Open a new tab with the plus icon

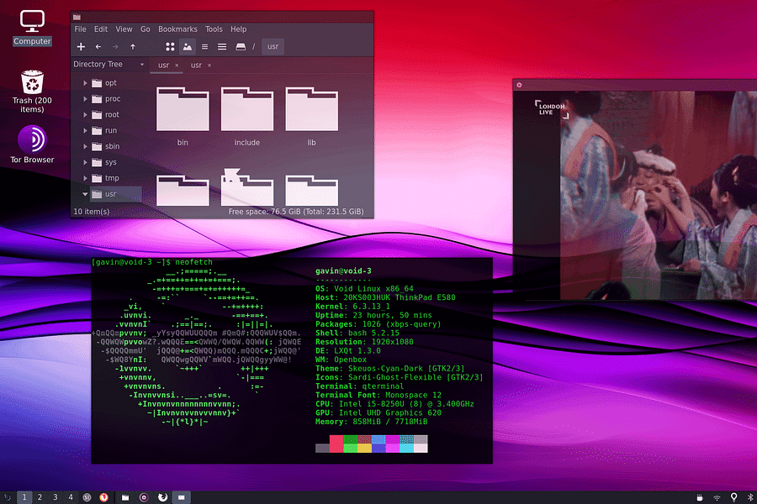(x=81, y=47)
